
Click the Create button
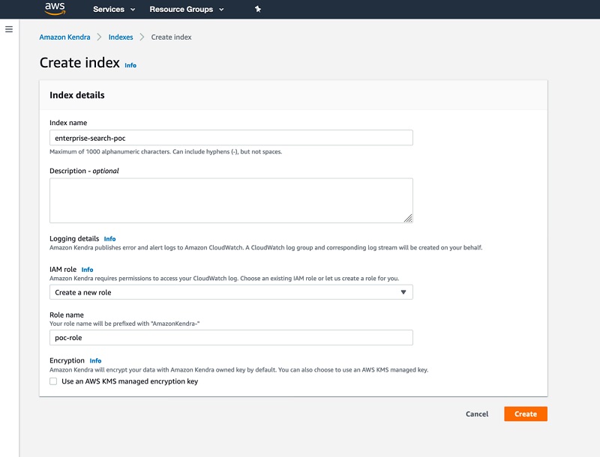[x=526, y=414]
